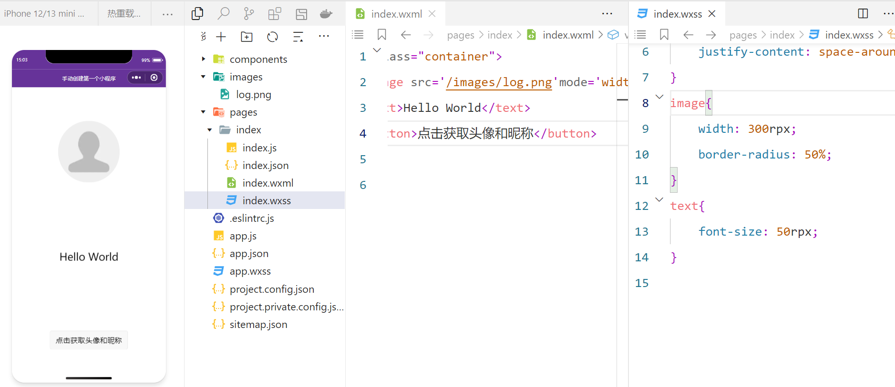Open log.png in file tree

254,94
